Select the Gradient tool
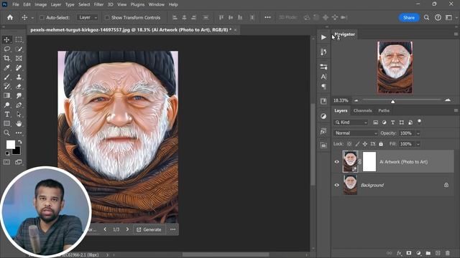The image size is (460, 258). 6,95
